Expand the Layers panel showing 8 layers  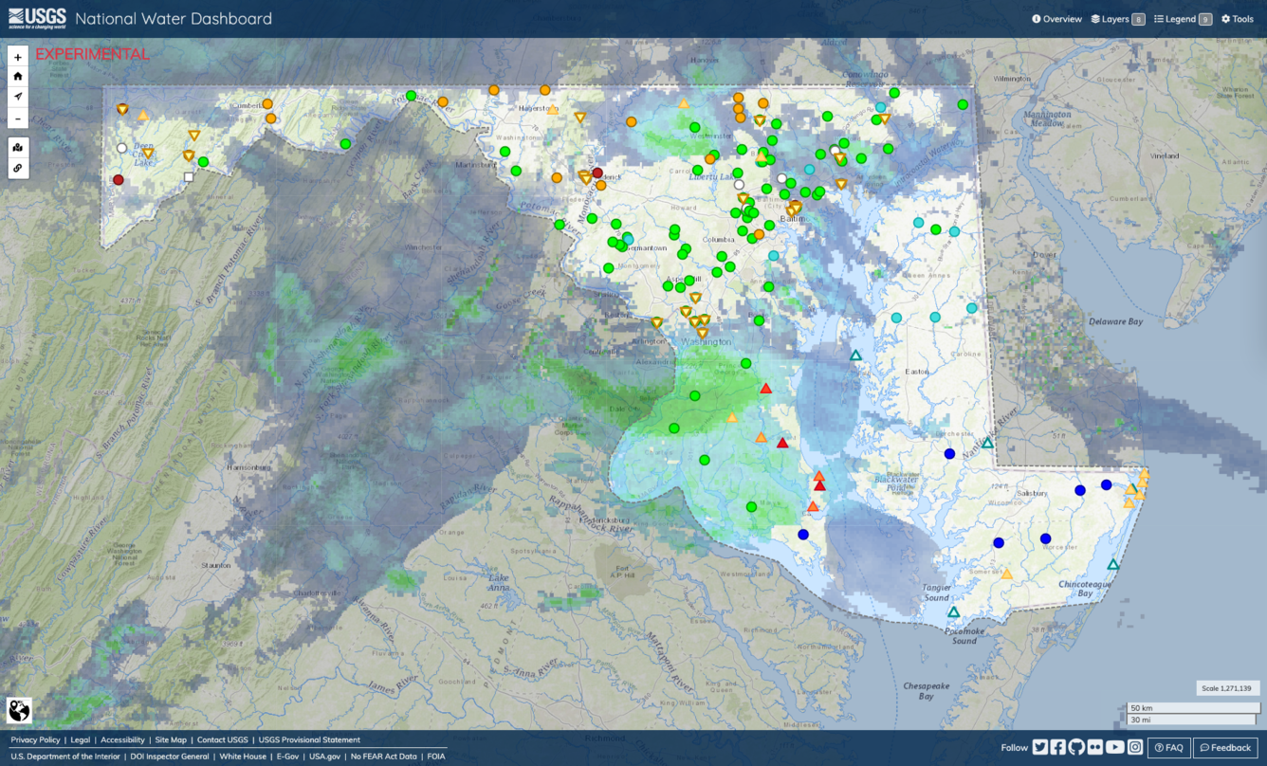[1116, 19]
